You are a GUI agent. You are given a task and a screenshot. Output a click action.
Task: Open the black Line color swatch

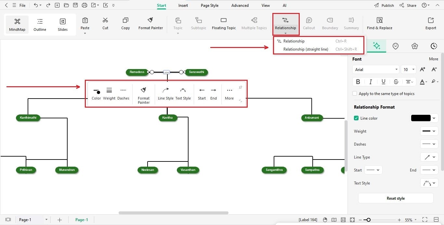click(x=424, y=118)
